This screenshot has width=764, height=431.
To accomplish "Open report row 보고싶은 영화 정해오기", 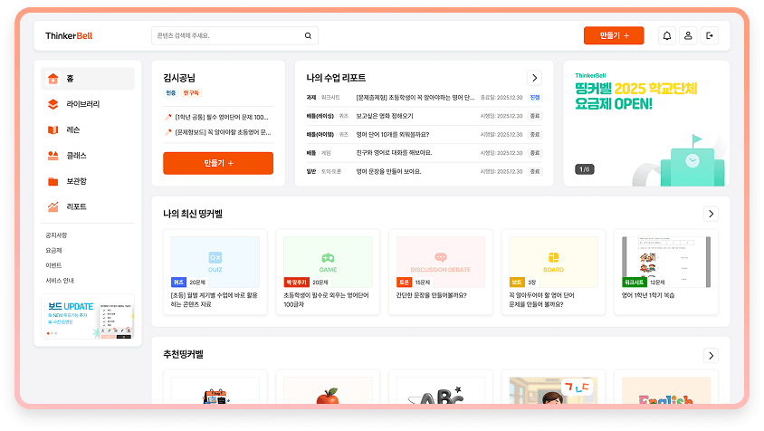I will coord(424,116).
